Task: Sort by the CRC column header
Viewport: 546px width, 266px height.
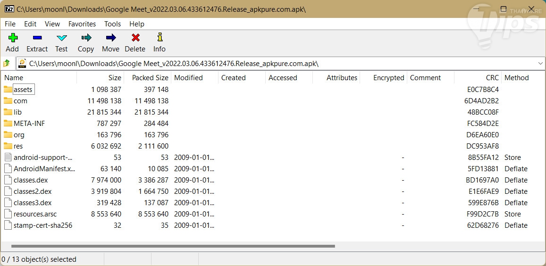Action: [x=478, y=78]
